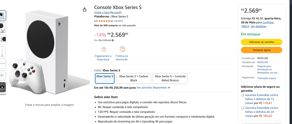Open the 2+ more images thumbnail
Image resolution: width=292 pixels, height=124 pixels.
[2, 75]
